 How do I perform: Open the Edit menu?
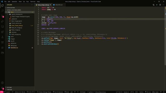coord(9,2)
